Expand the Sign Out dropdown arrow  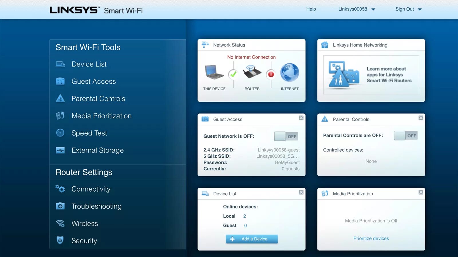[x=420, y=9]
